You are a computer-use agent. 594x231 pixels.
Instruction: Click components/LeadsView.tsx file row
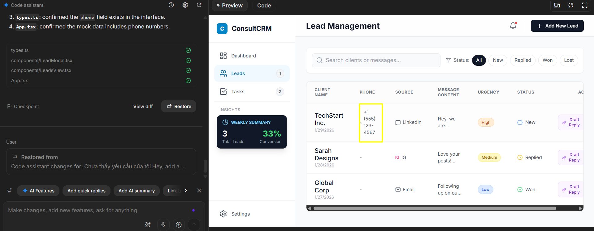coord(101,70)
